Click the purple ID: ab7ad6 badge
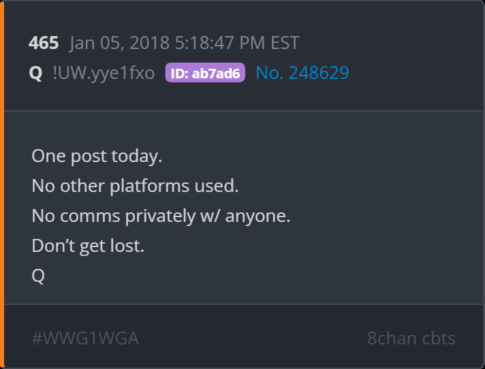The height and width of the screenshot is (369, 485). pos(205,74)
